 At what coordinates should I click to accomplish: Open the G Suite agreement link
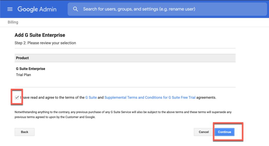coord(91,98)
